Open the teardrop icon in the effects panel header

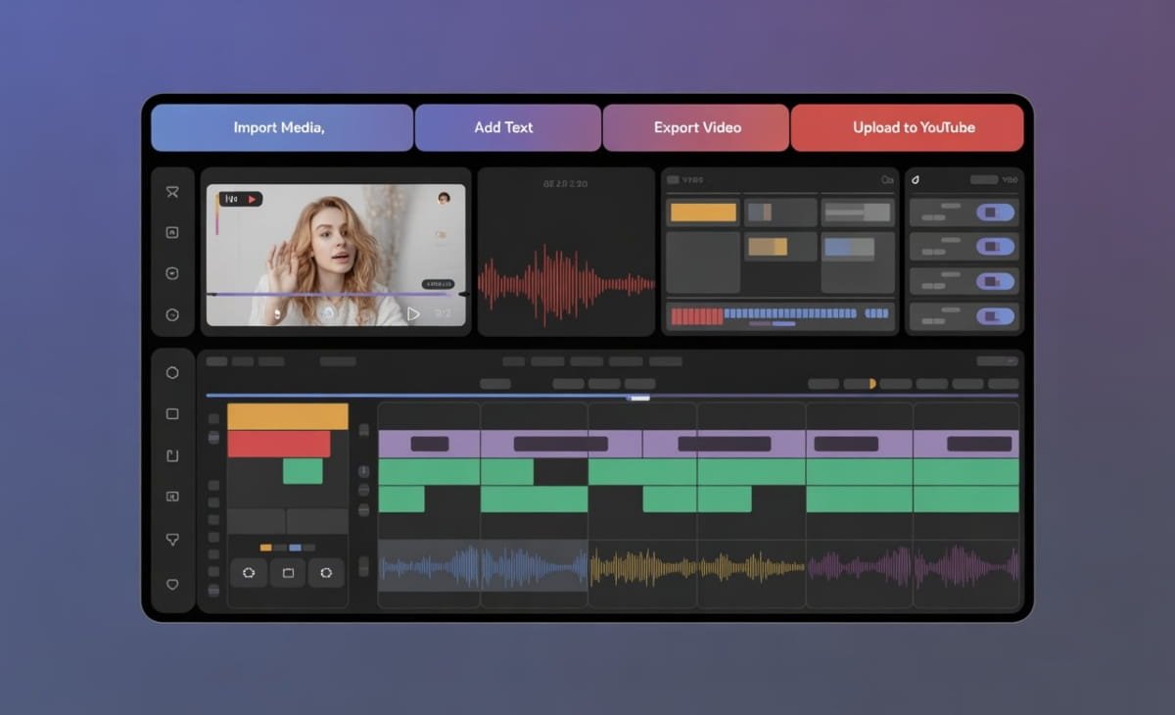[916, 179]
